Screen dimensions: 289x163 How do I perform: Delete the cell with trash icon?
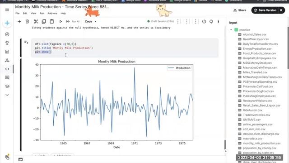(27, 21)
